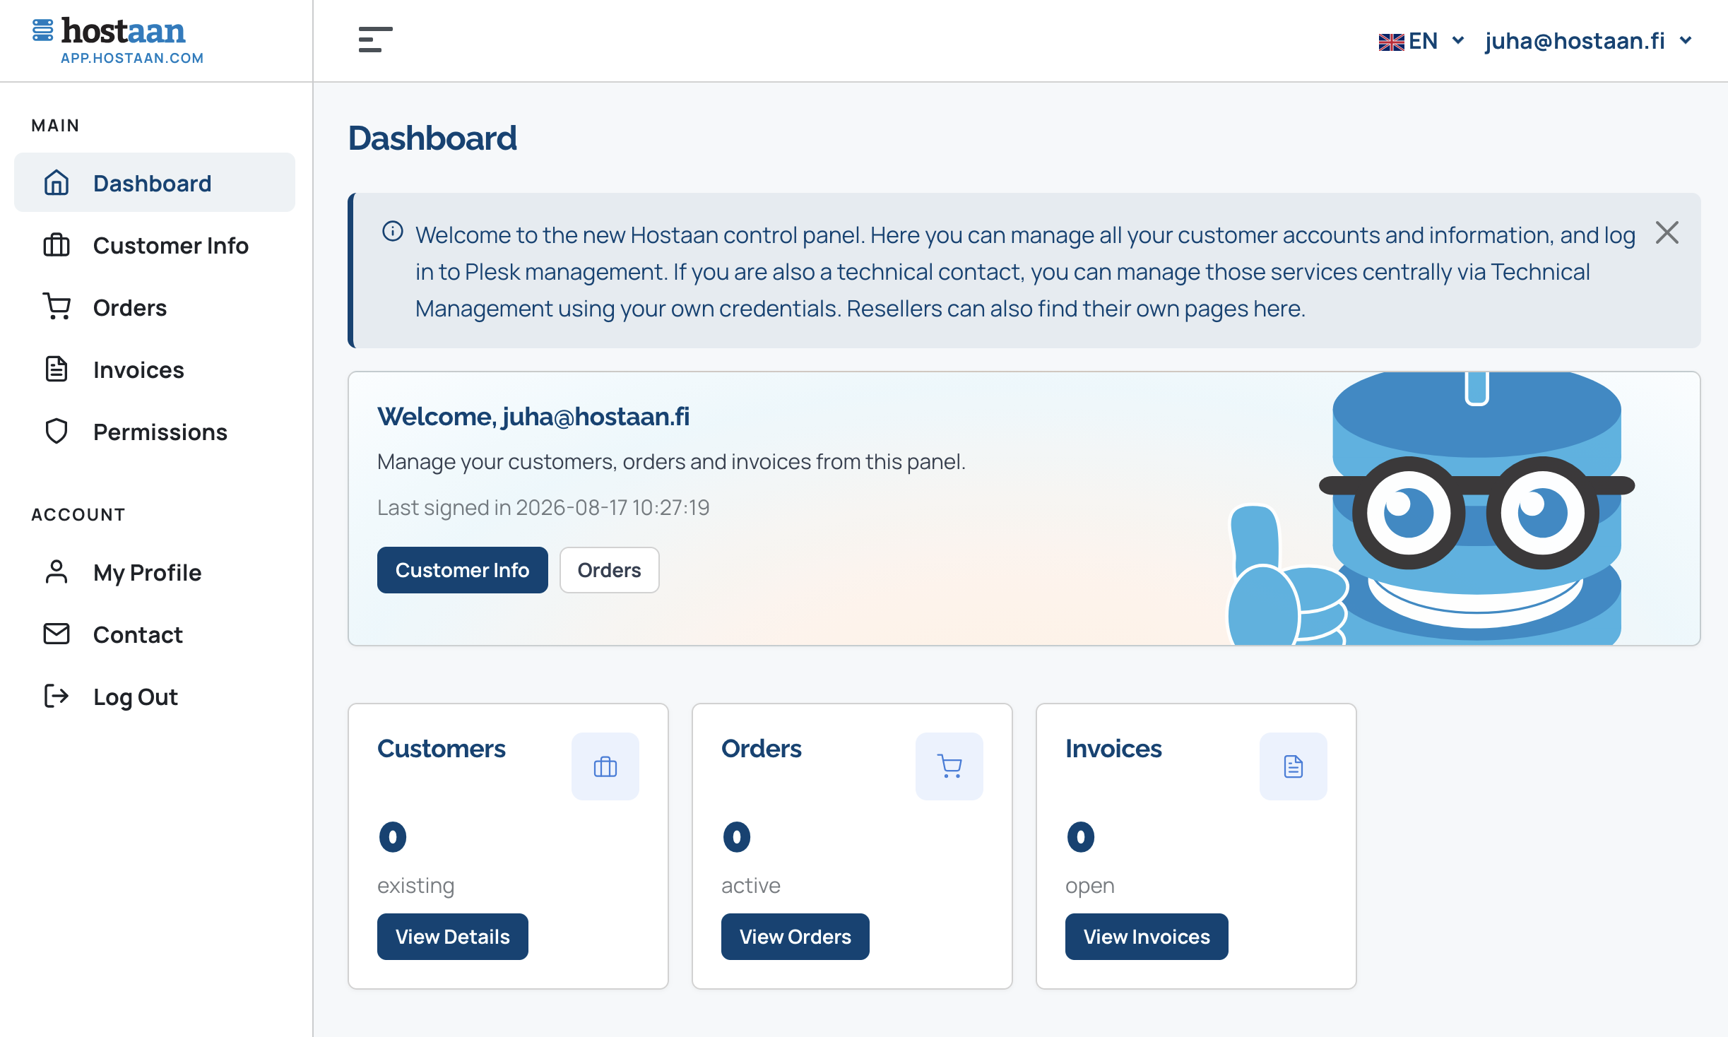Click the "open" label on Invoices card
The height and width of the screenshot is (1037, 1728).
pyautogui.click(x=1090, y=886)
